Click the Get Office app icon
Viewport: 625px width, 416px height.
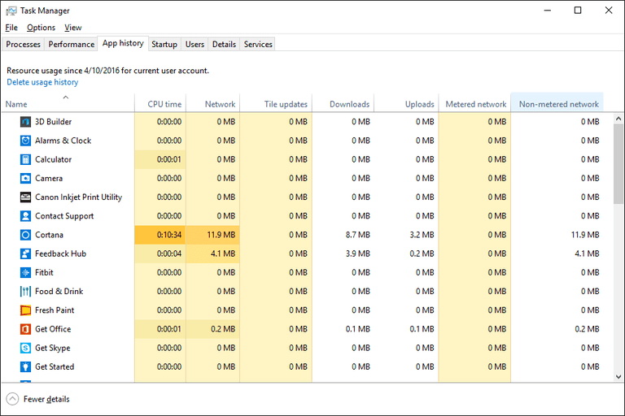(25, 329)
